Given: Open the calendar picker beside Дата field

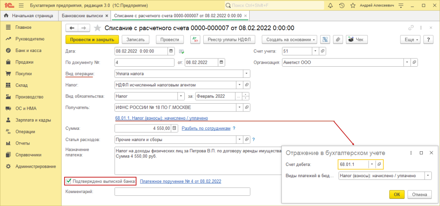Looking at the screenshot, I should [171, 51].
